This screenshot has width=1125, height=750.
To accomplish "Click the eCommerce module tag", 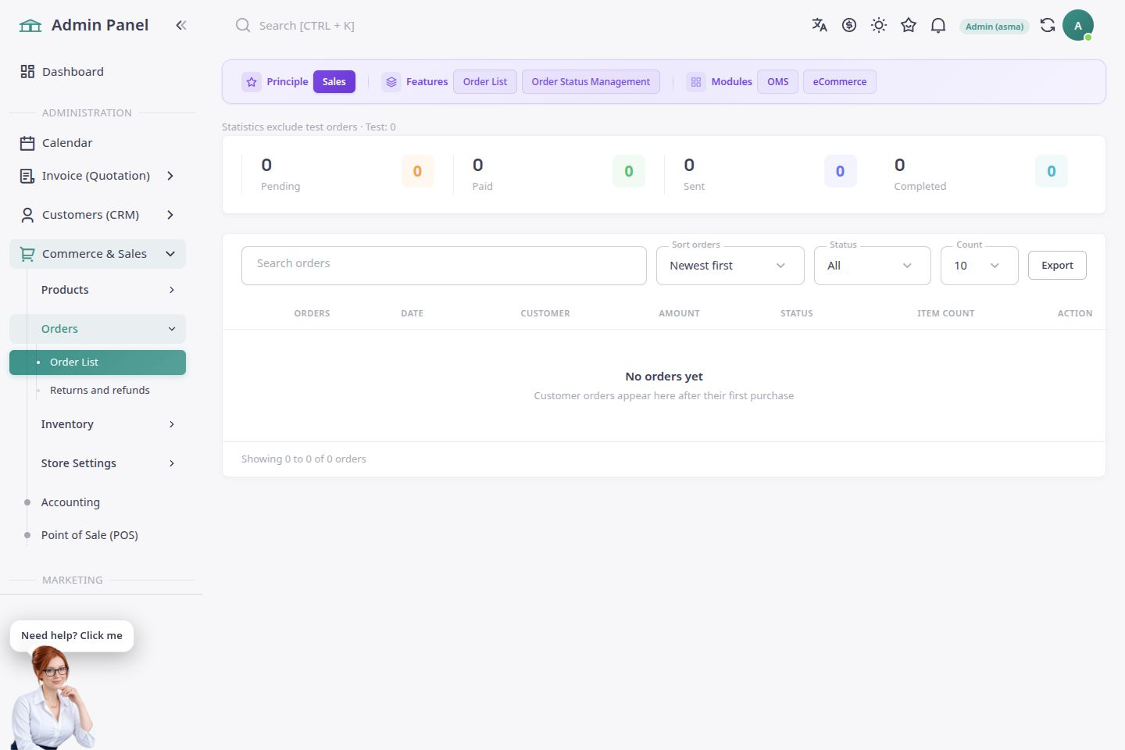I will (x=840, y=81).
